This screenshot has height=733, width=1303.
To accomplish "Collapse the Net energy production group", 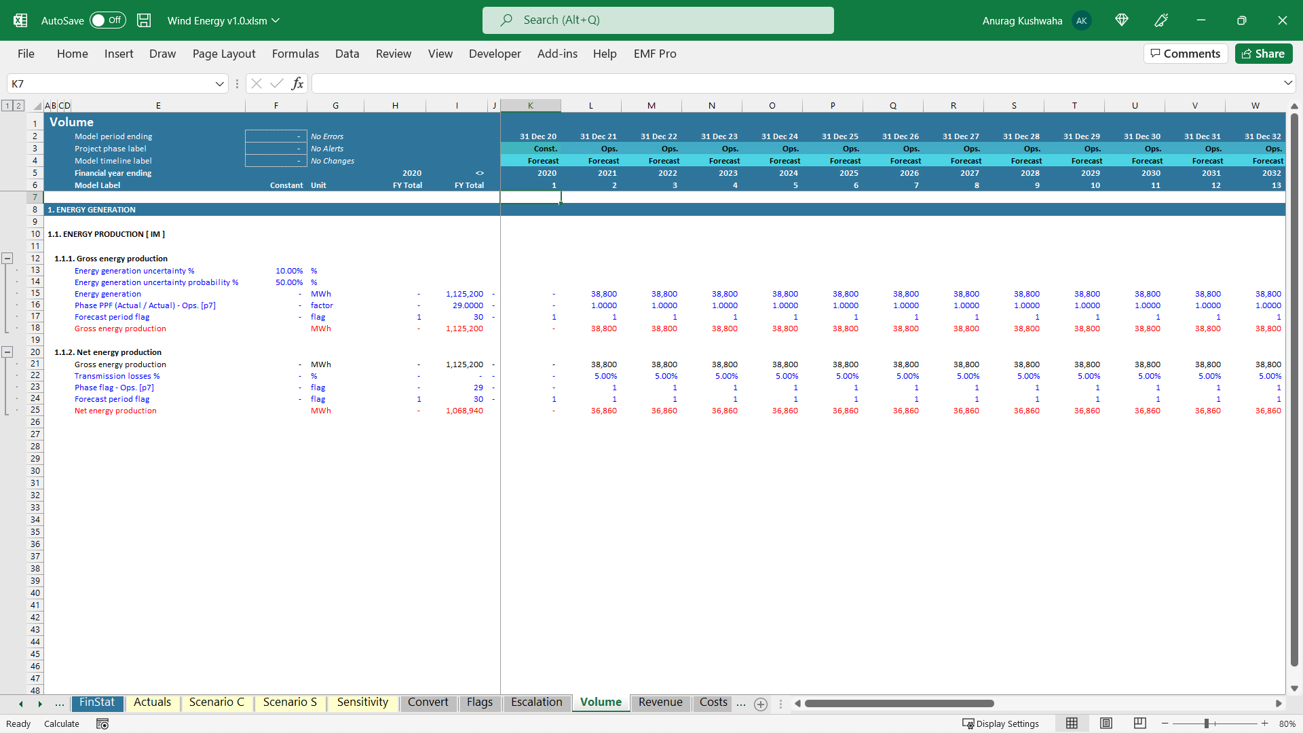I will (x=7, y=352).
